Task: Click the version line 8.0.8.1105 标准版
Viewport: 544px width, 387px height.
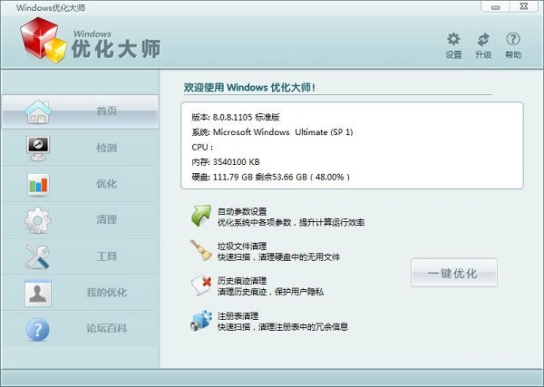Action: coord(236,117)
